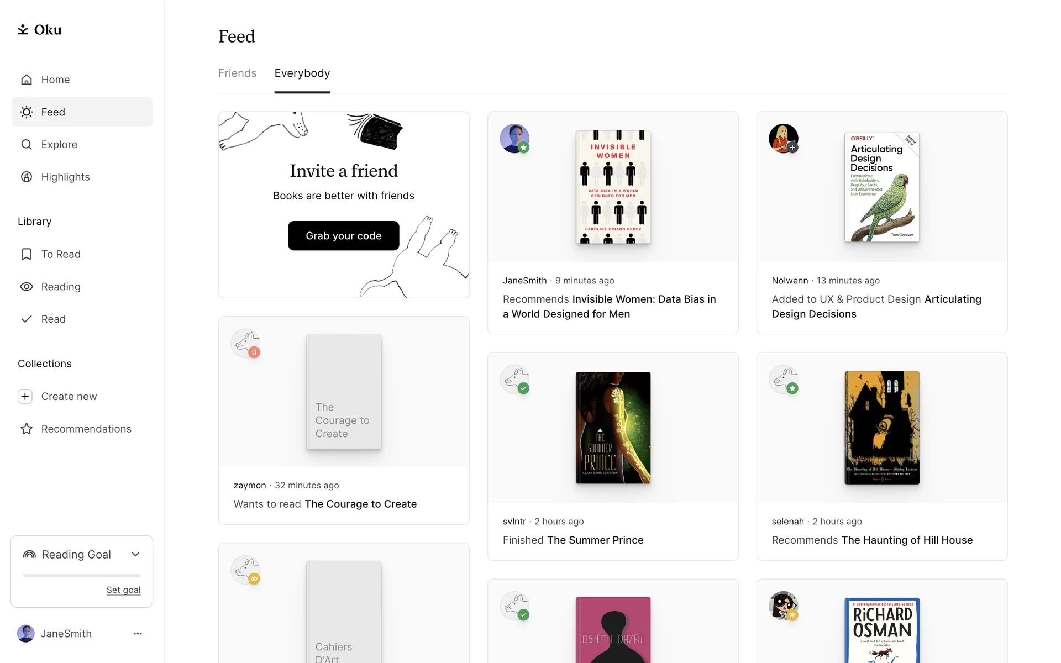This screenshot has height=663, width=1061.
Task: Open Home via the house icon
Action: (27, 80)
